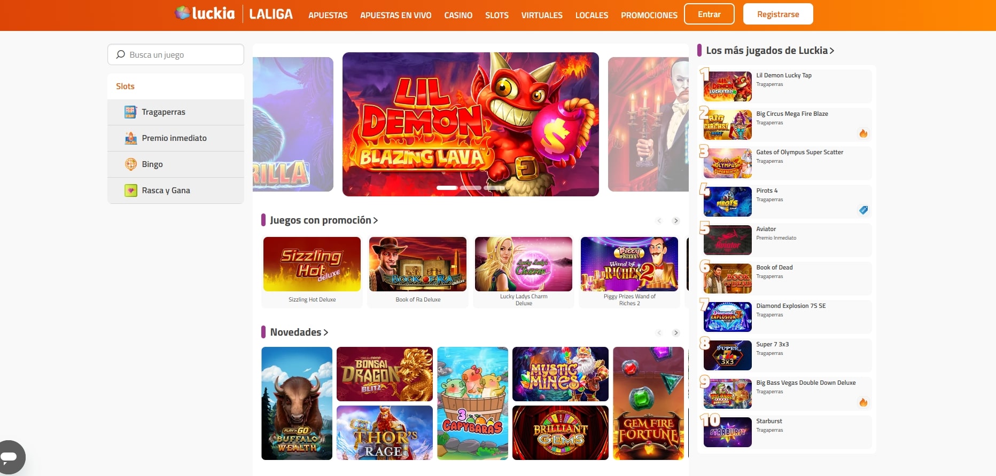Click flame icon on Big Bass Vegas
Screen dimensions: 996x476
tap(863, 402)
